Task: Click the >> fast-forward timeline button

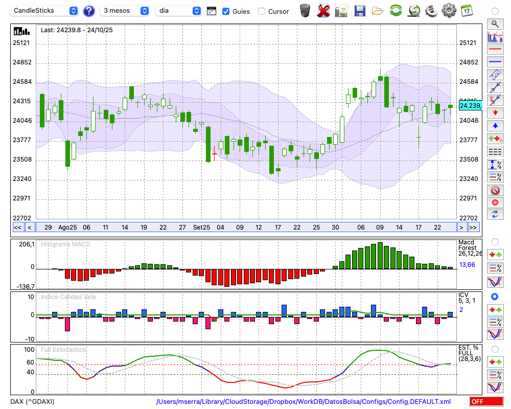Action: tap(474, 227)
